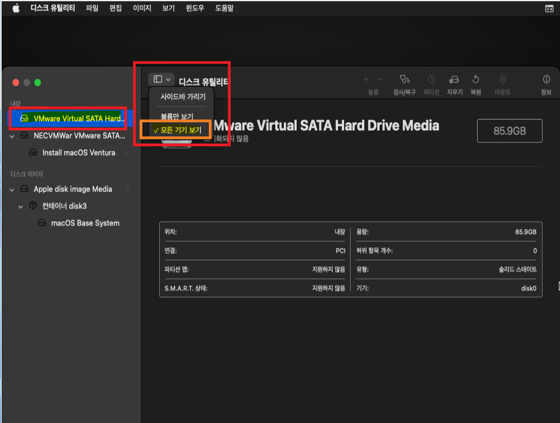
Task: Eject Install macOS Ventura volume
Action: pyautogui.click(x=128, y=153)
